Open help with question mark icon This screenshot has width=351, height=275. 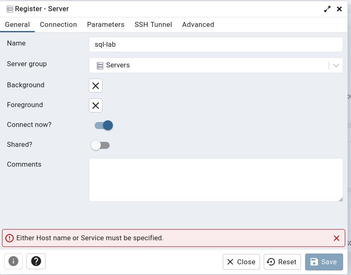(x=36, y=261)
